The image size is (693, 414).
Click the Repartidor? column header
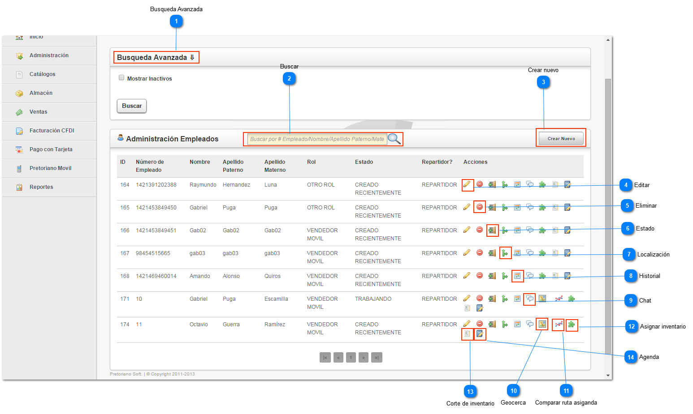click(437, 162)
